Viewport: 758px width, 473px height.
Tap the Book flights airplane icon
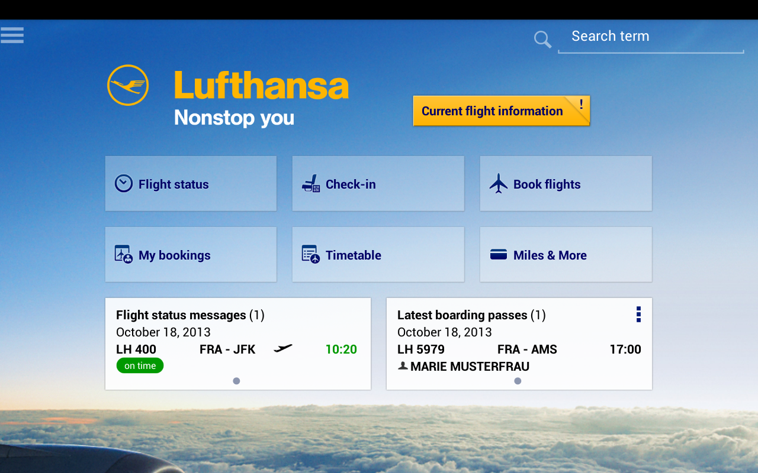[499, 183]
